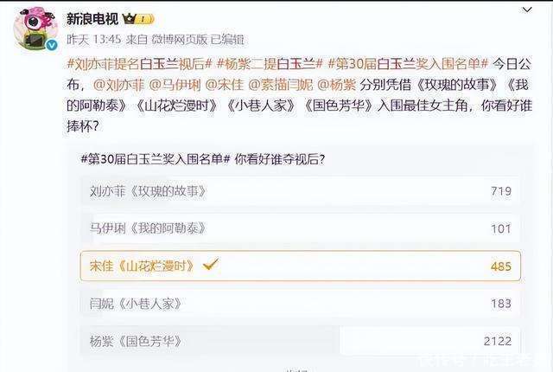Click the poll title hashtag #第30届白玉兰奖入围名单#
The image size is (553, 372).
[x=156, y=159]
